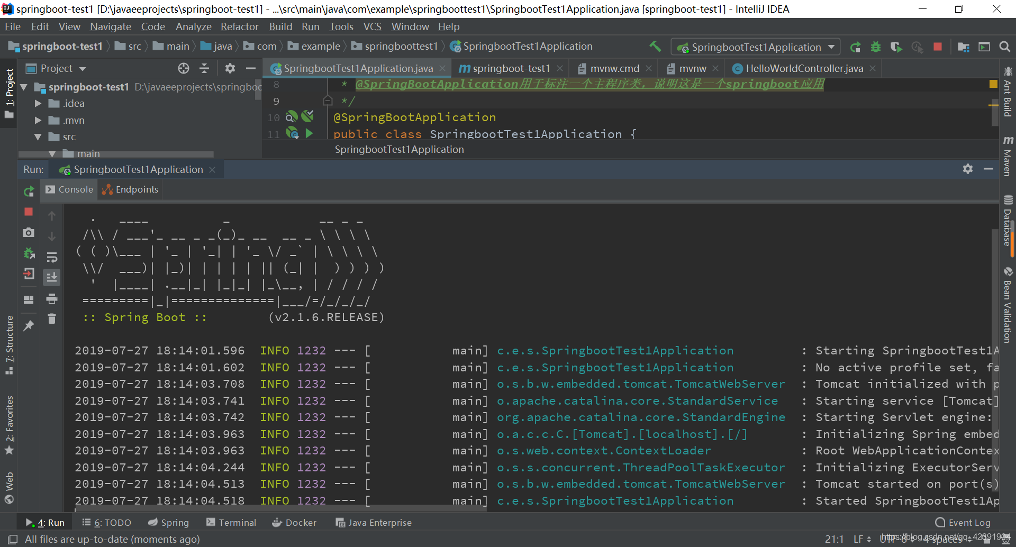Open LF line separator selector
The image size is (1016, 547).
coord(862,539)
